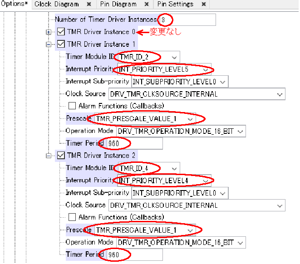Viewport: 300px width, 264px height.
Task: Close the Clock Diagram tab
Action: (x=89, y=4)
